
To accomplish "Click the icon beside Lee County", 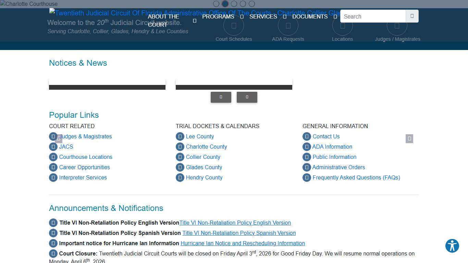I will (180, 137).
